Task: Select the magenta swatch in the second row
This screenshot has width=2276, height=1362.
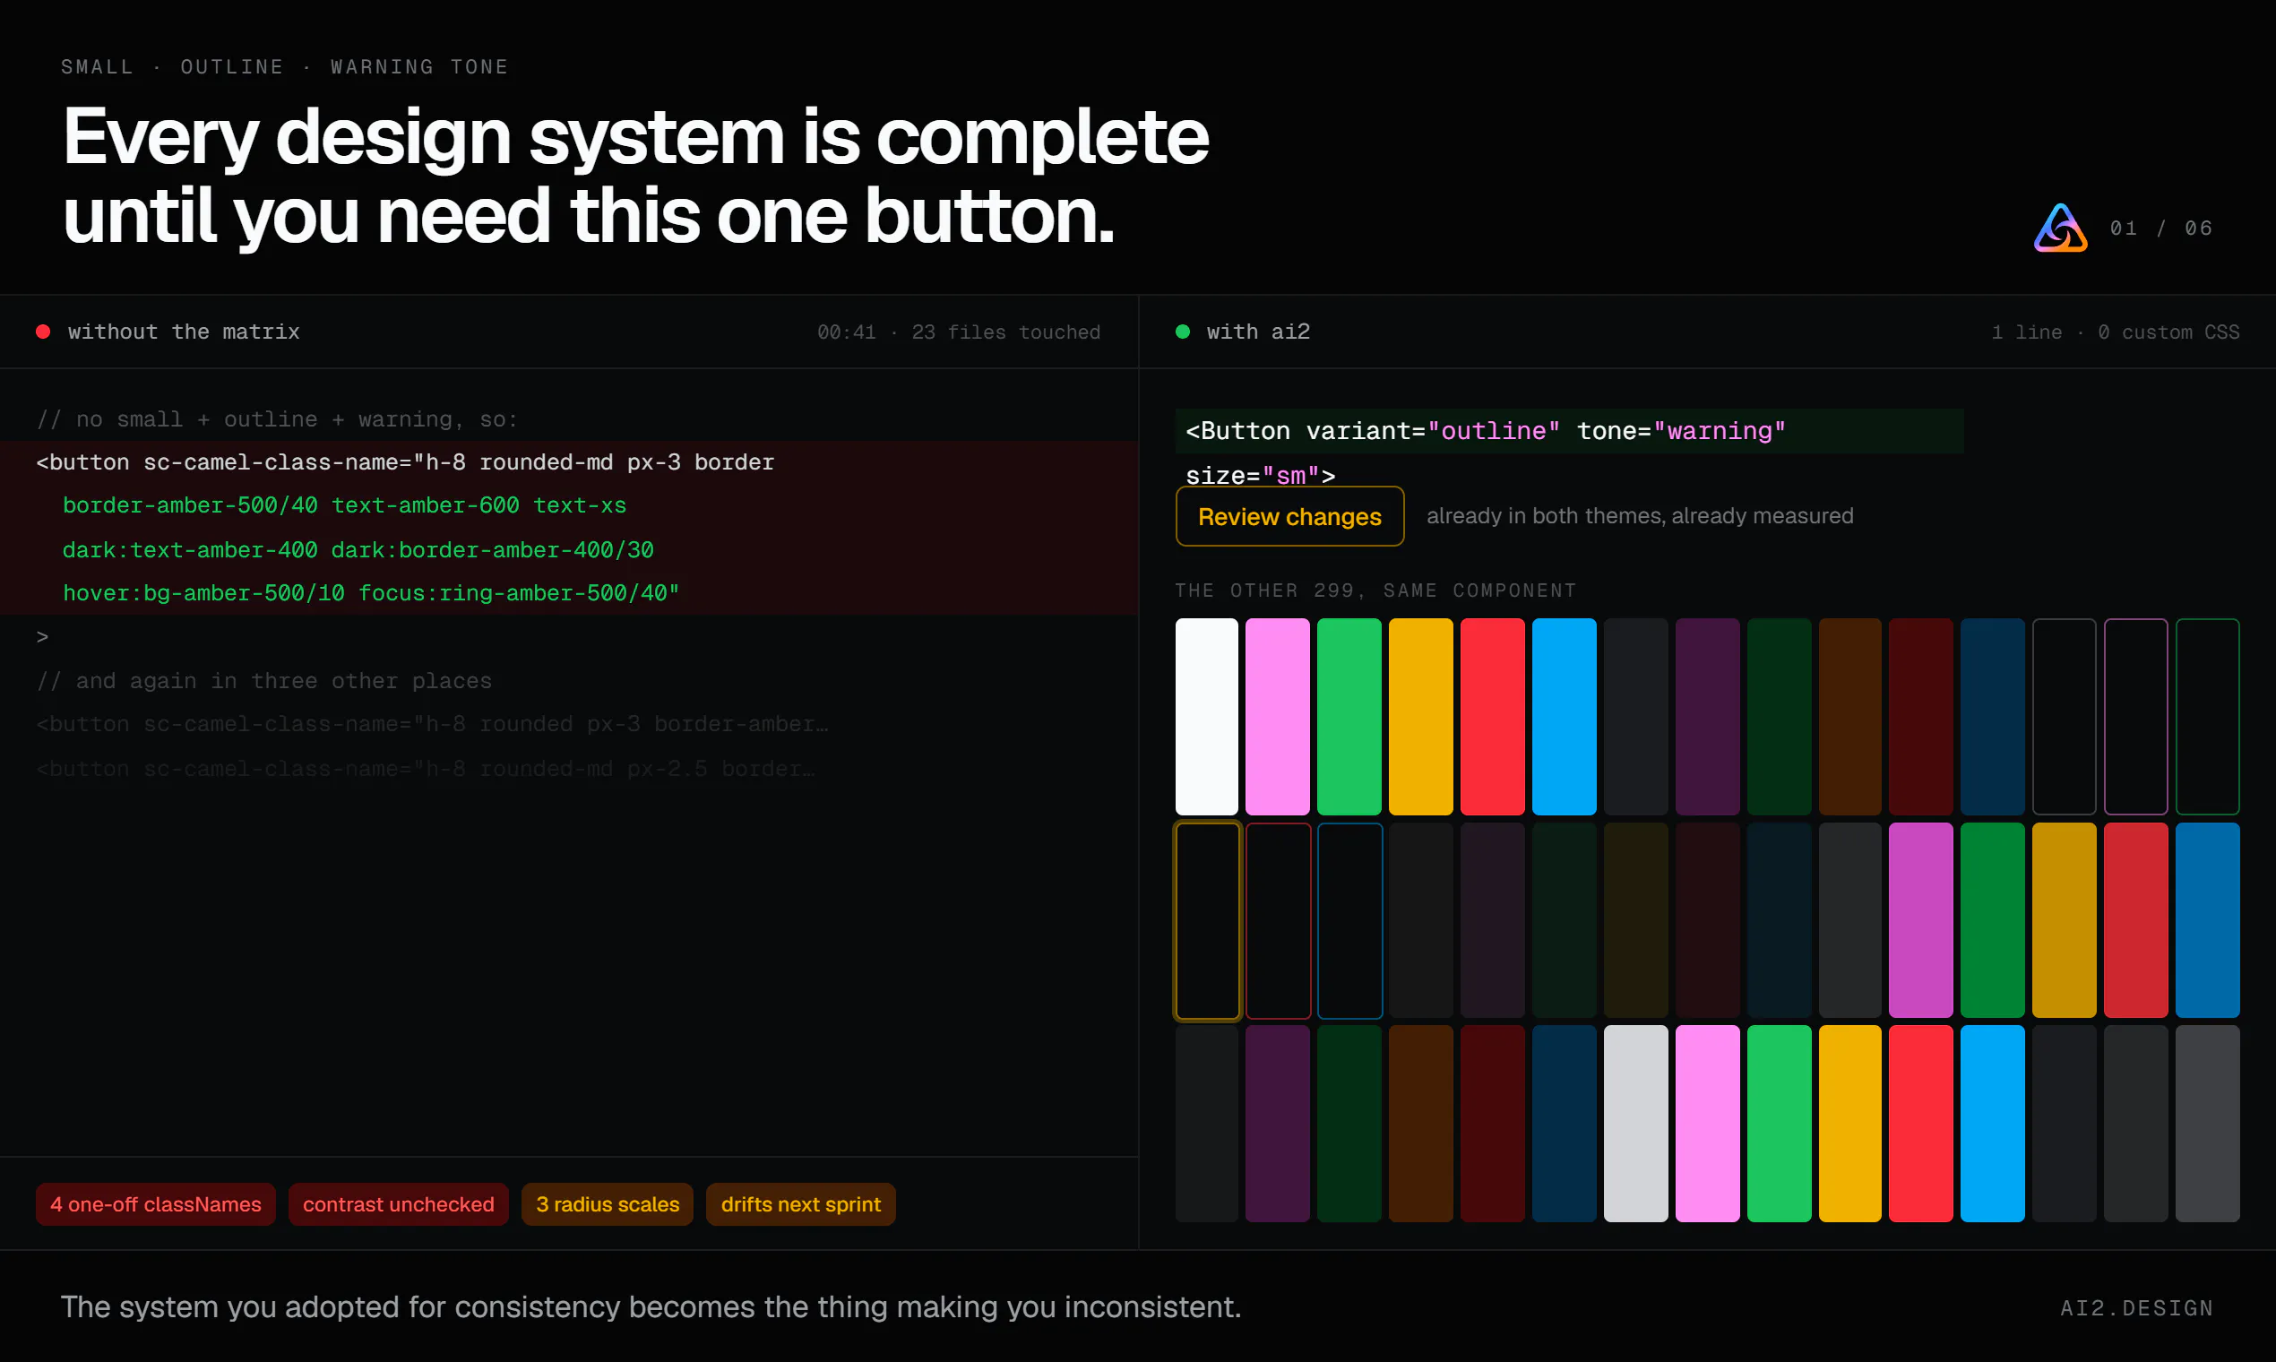Action: tap(1921, 920)
